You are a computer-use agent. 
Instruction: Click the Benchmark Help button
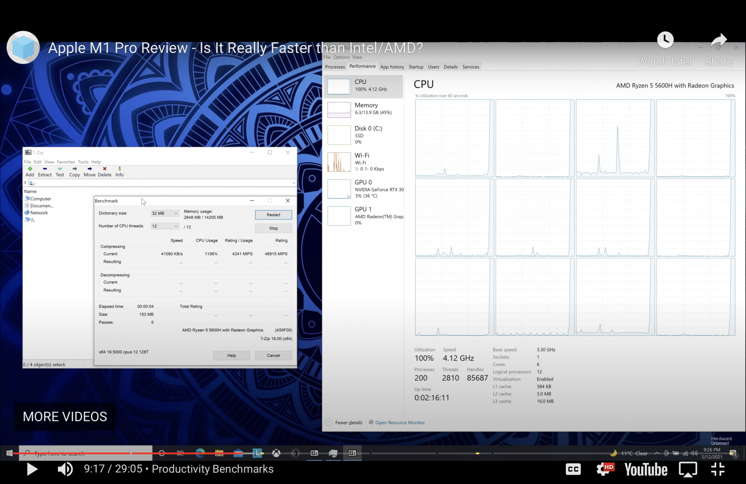[x=232, y=355]
